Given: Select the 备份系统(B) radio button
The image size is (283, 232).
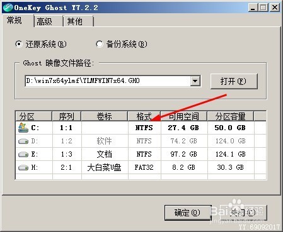Looking at the screenshot, I should [x=99, y=44].
